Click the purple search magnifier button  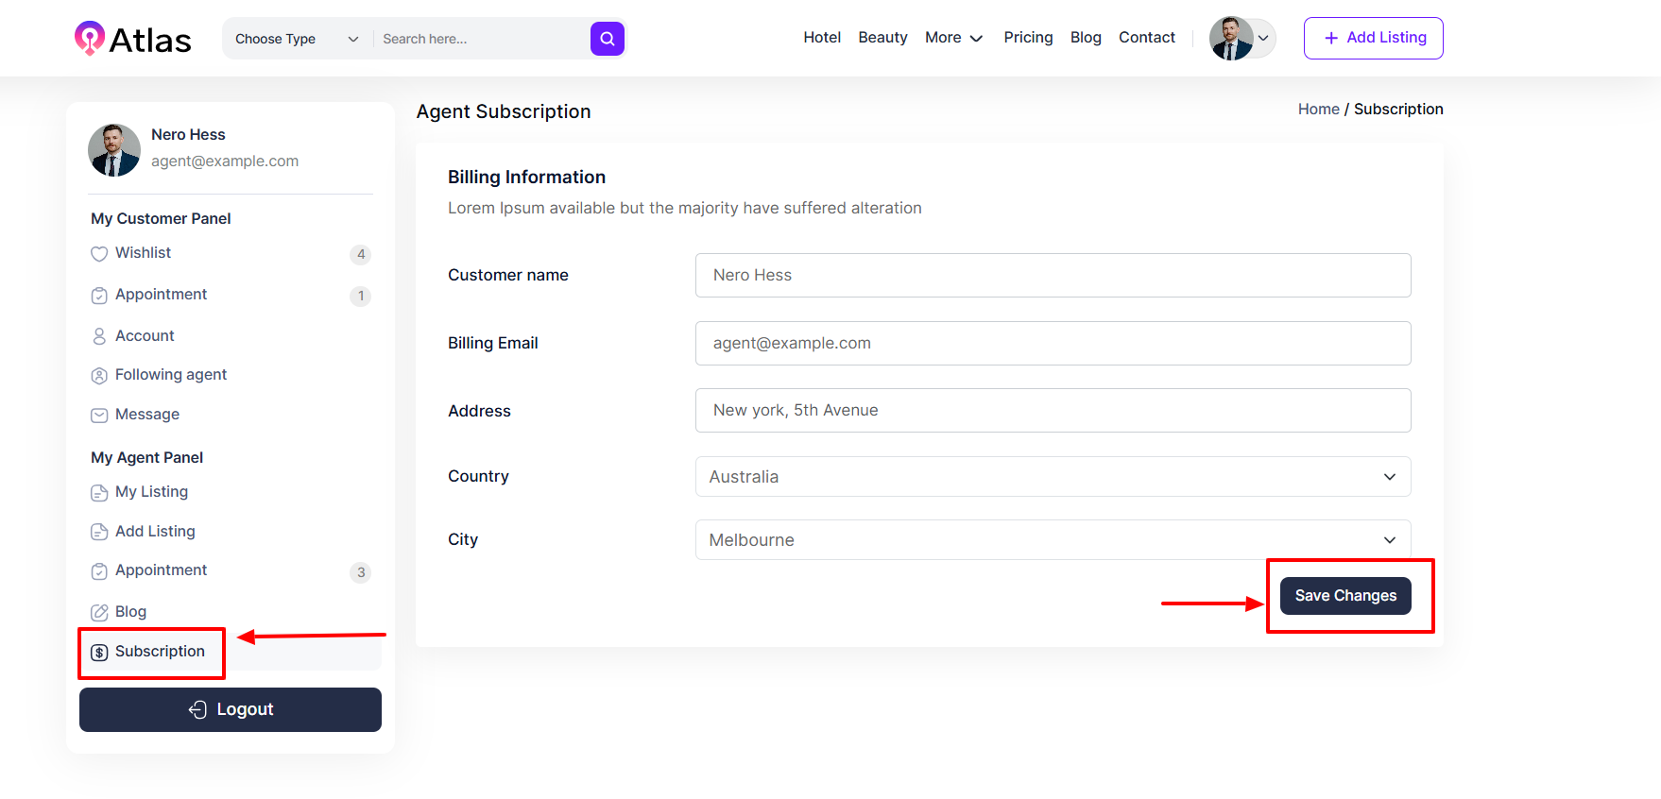[607, 39]
